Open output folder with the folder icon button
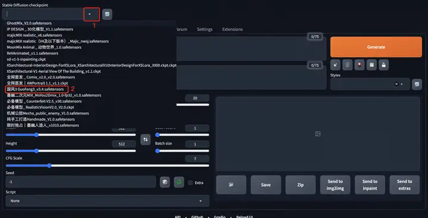The image size is (428, 218). [x=231, y=185]
